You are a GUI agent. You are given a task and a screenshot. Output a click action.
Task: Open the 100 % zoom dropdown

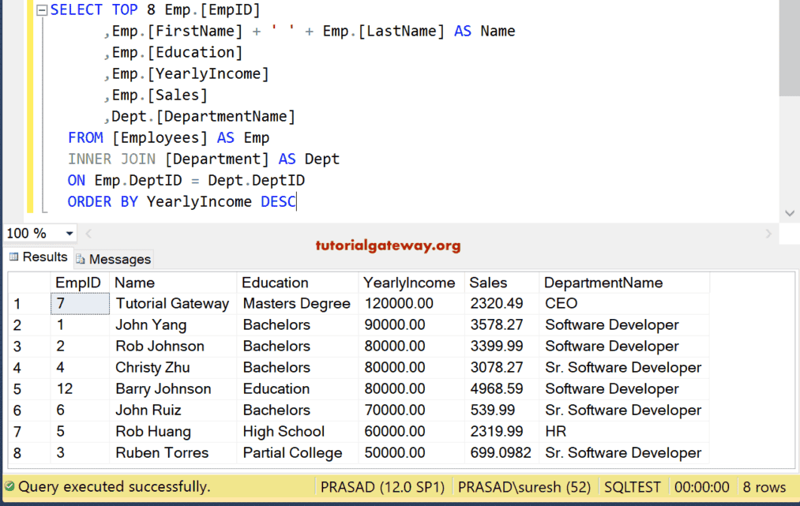[69, 234]
